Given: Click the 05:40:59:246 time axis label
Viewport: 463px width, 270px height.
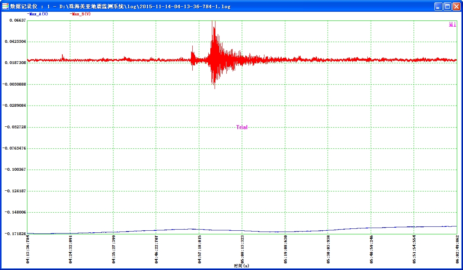Looking at the screenshot, I should point(371,249).
